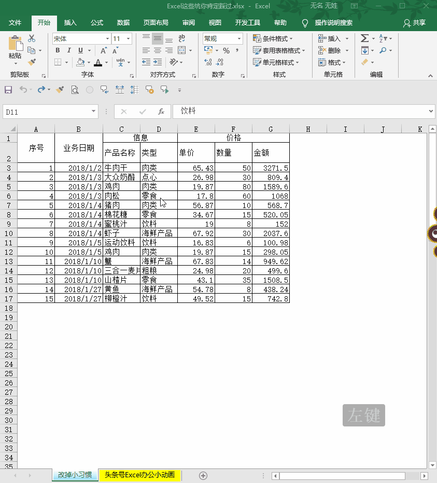Cut selection with the scissors icon
Image resolution: width=437 pixels, height=483 pixels.
coord(32,38)
